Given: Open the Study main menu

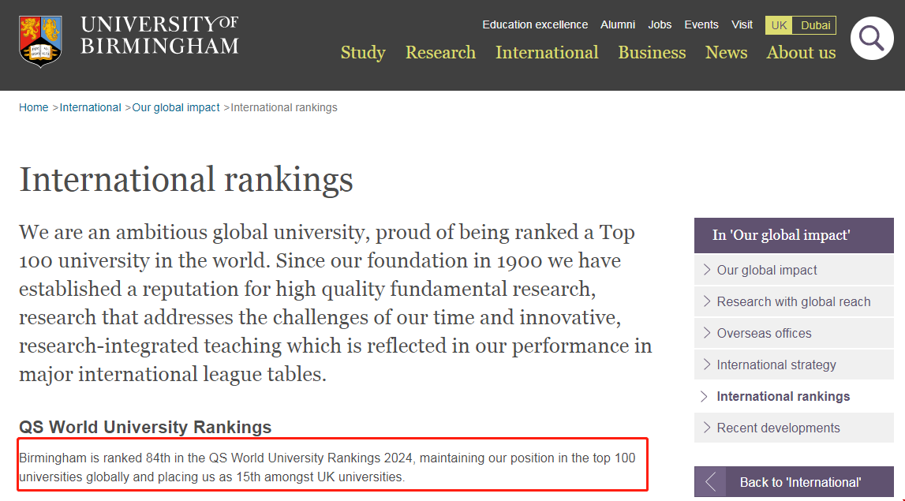Looking at the screenshot, I should coord(363,53).
